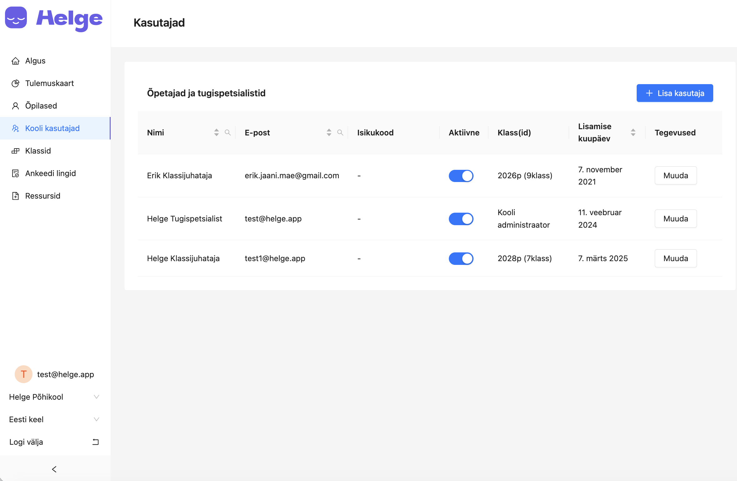737x481 pixels.
Task: Collapse the sidebar with left chevron
Action: point(54,469)
